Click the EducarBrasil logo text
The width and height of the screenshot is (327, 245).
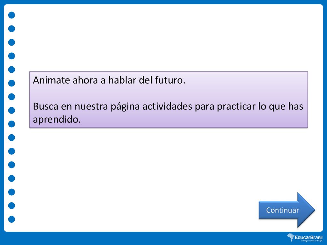point(308,237)
